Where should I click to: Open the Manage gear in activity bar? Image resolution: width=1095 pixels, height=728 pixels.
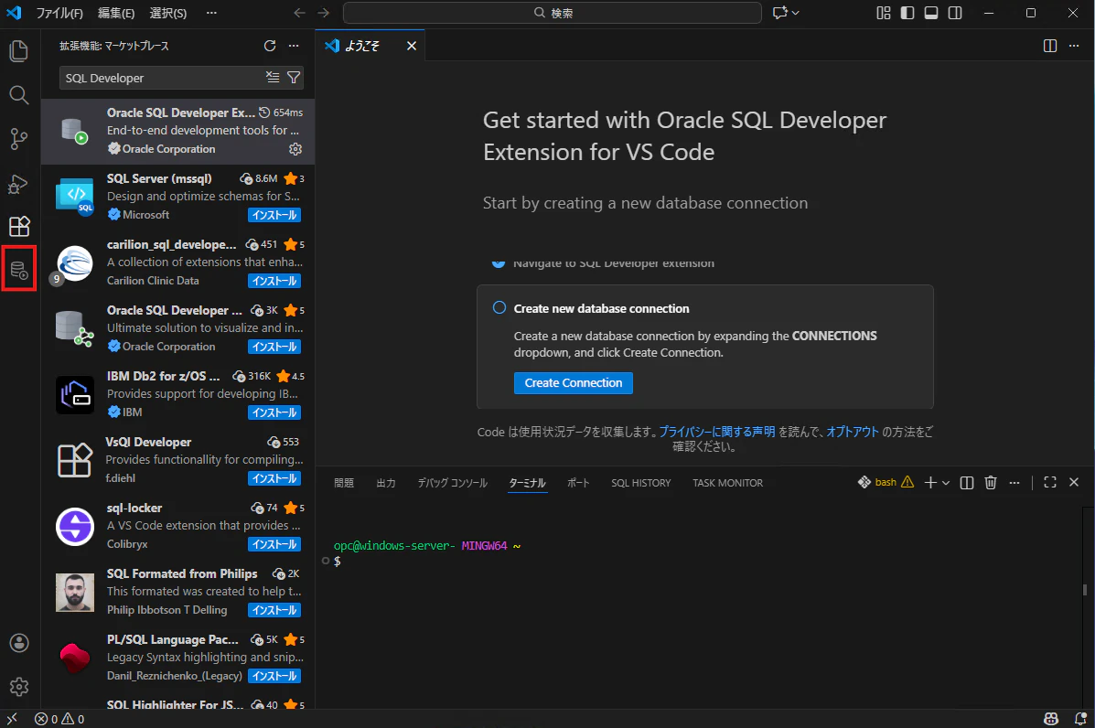[x=19, y=687]
